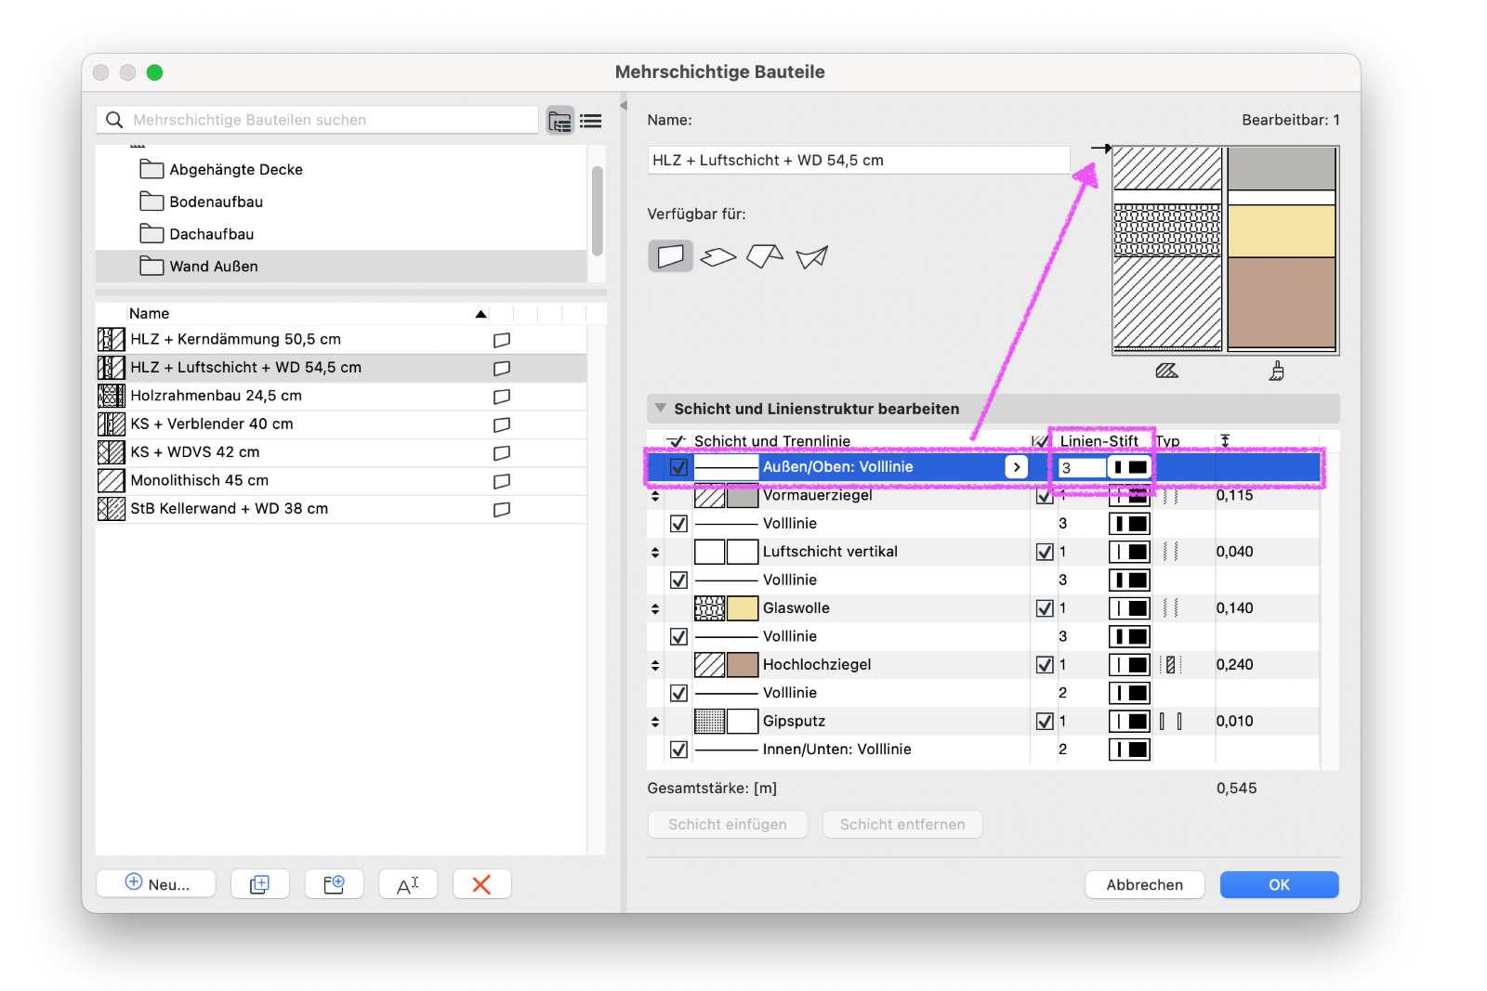Open the Hochlochziegel hatch pattern popup
The image size is (1487, 991).
coord(710,665)
